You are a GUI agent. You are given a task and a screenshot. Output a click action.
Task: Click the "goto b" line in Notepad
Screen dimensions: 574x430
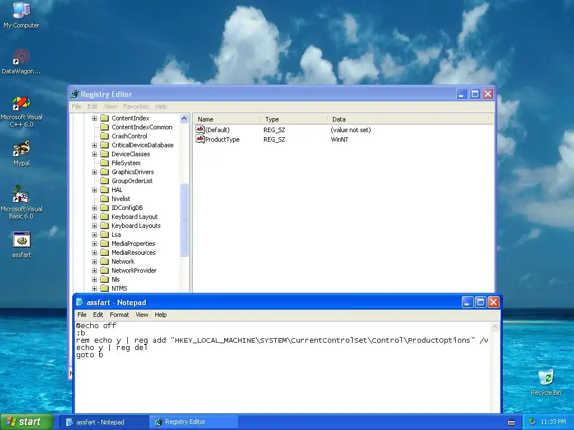[89, 354]
